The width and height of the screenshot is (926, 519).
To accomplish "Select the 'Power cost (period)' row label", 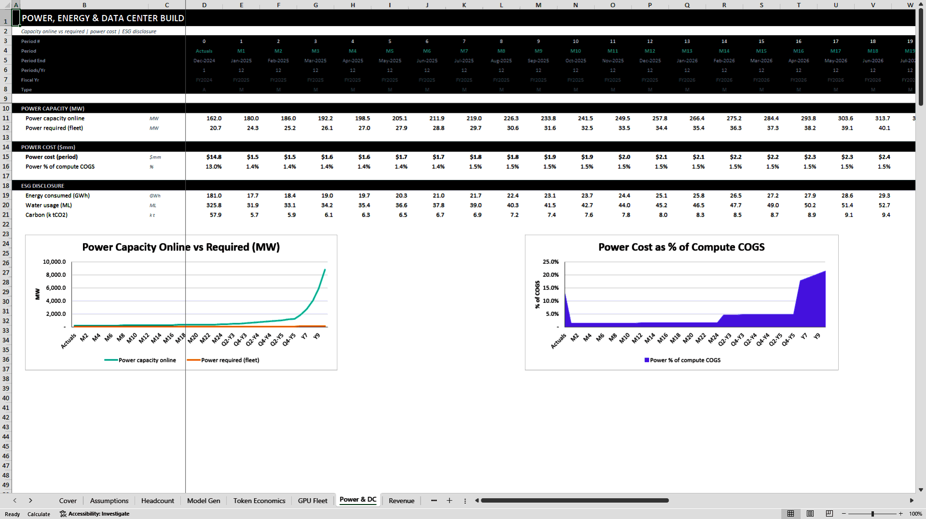I will (52, 157).
